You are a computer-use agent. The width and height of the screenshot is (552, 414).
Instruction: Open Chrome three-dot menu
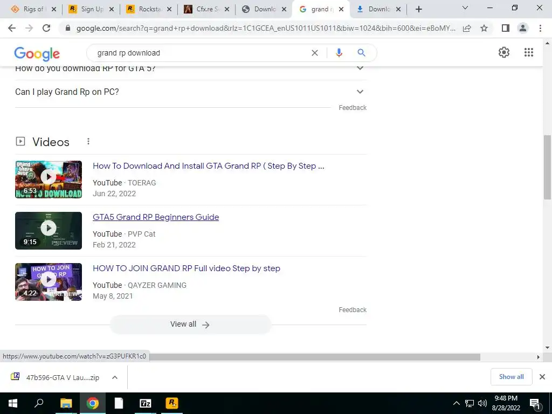[540, 28]
